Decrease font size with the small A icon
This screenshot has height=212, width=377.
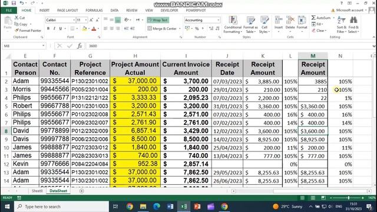click(x=97, y=20)
